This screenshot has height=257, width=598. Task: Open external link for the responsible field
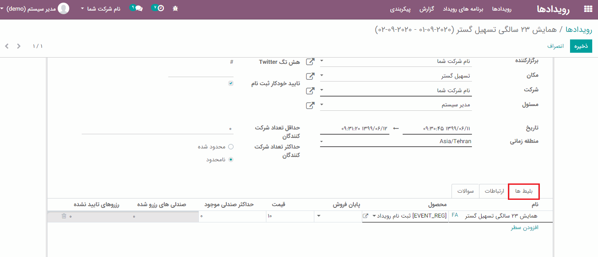click(311, 105)
